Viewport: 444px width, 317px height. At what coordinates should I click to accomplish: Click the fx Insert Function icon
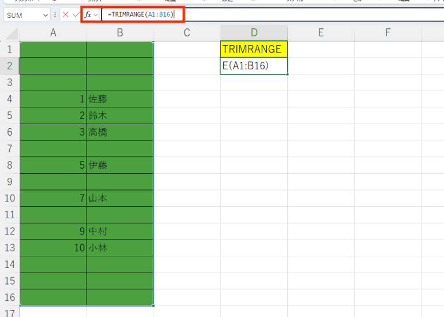(88, 15)
